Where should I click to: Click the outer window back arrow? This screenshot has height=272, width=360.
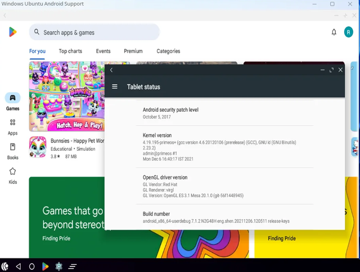point(5,16)
